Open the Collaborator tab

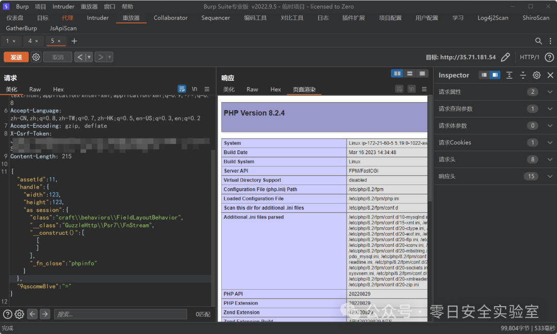[x=171, y=18]
